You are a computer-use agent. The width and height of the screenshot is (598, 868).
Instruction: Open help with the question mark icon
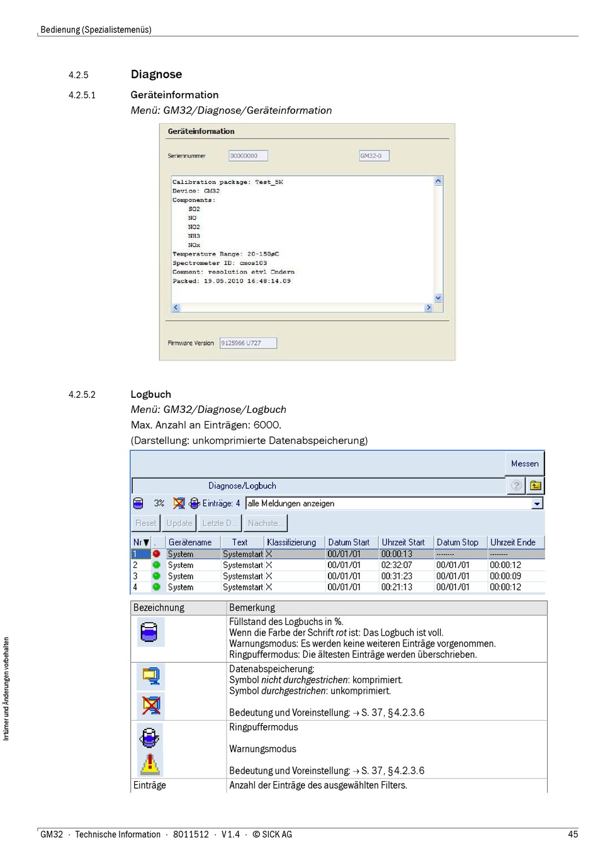tap(516, 485)
